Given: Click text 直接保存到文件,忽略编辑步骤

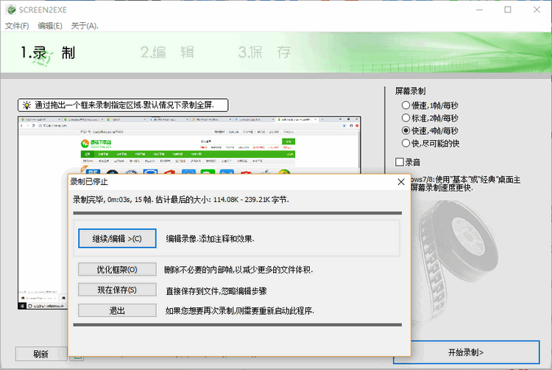Looking at the screenshot, I should point(216,291).
